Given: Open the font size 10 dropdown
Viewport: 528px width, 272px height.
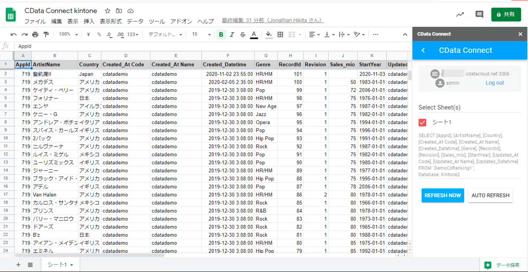Looking at the screenshot, I should click(201, 34).
